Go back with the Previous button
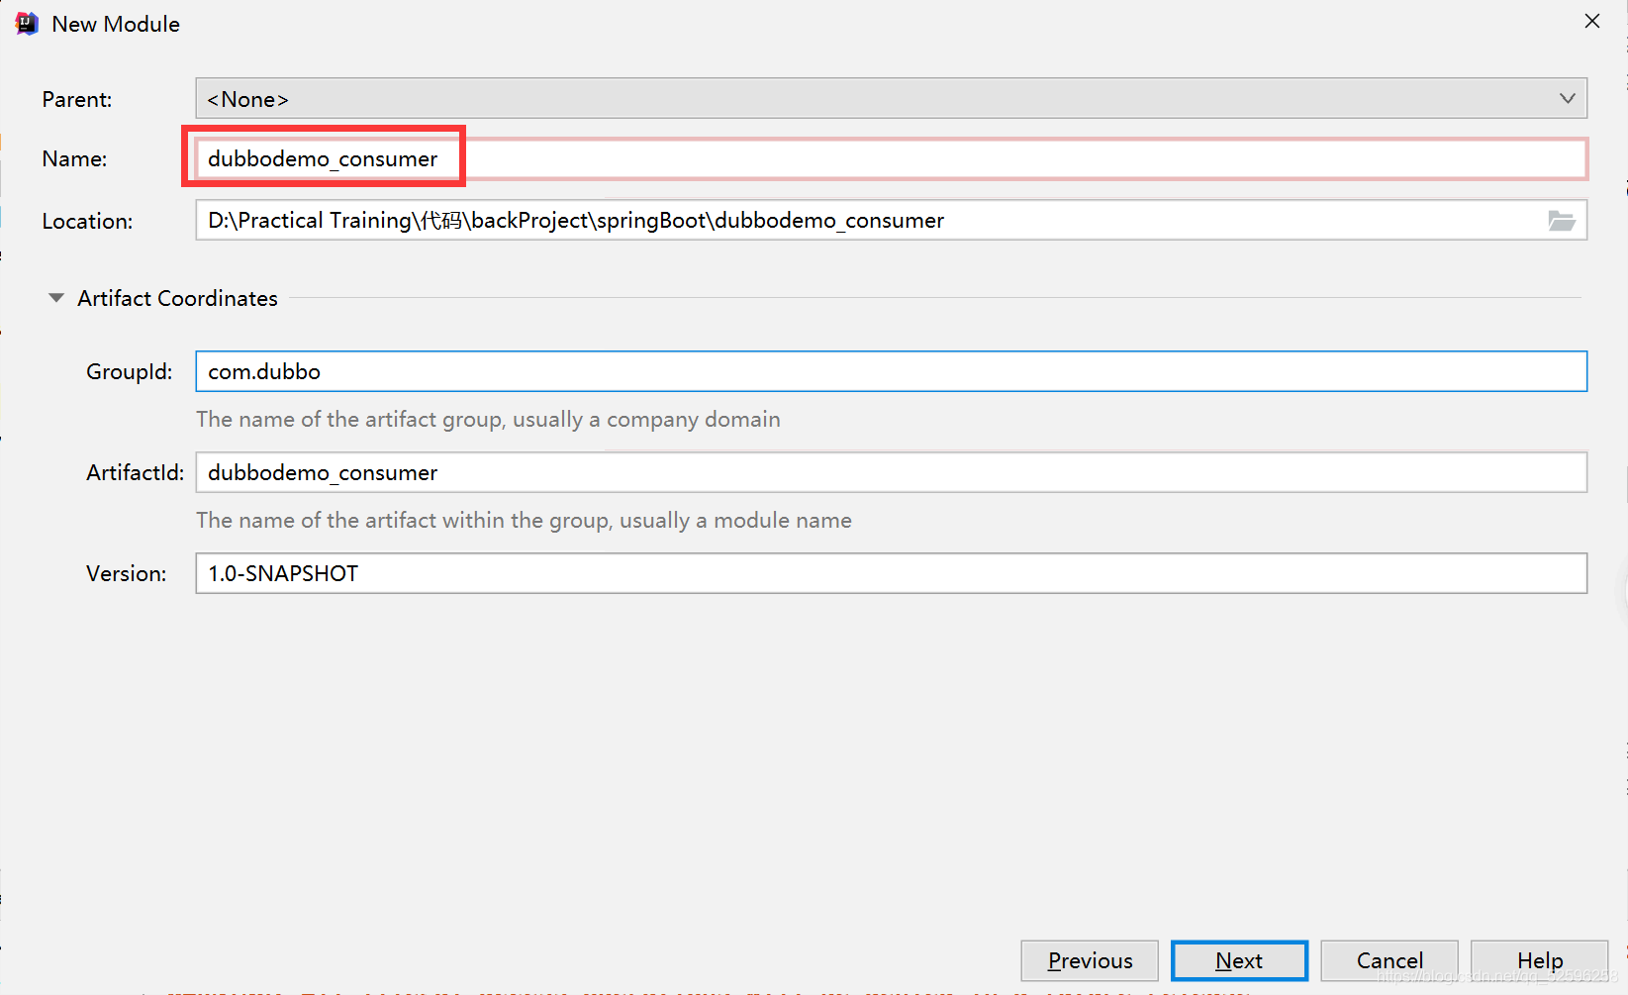The image size is (1628, 995). click(x=1090, y=960)
